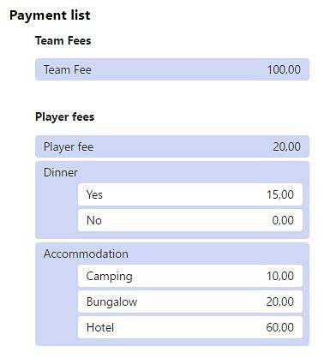324x358 pixels.
Task: Click the Dinner group header
Action: click(x=61, y=172)
